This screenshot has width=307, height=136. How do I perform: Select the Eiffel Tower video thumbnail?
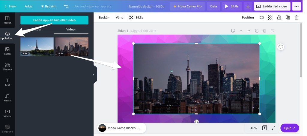[x=37, y=46]
